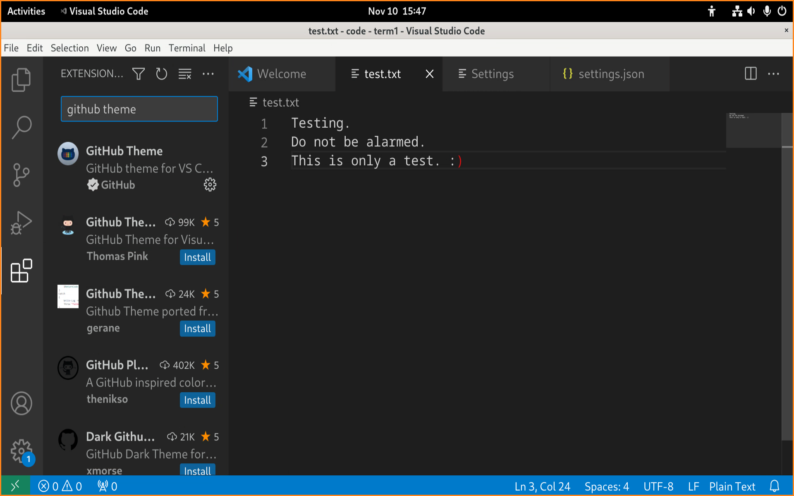
Task: Open the Accounts menu icon
Action: (x=21, y=403)
